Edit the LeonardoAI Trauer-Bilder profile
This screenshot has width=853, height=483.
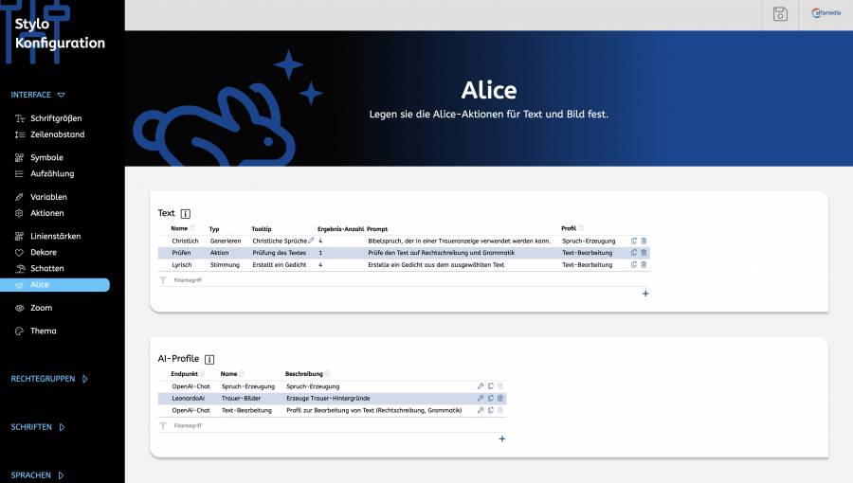[x=481, y=399]
